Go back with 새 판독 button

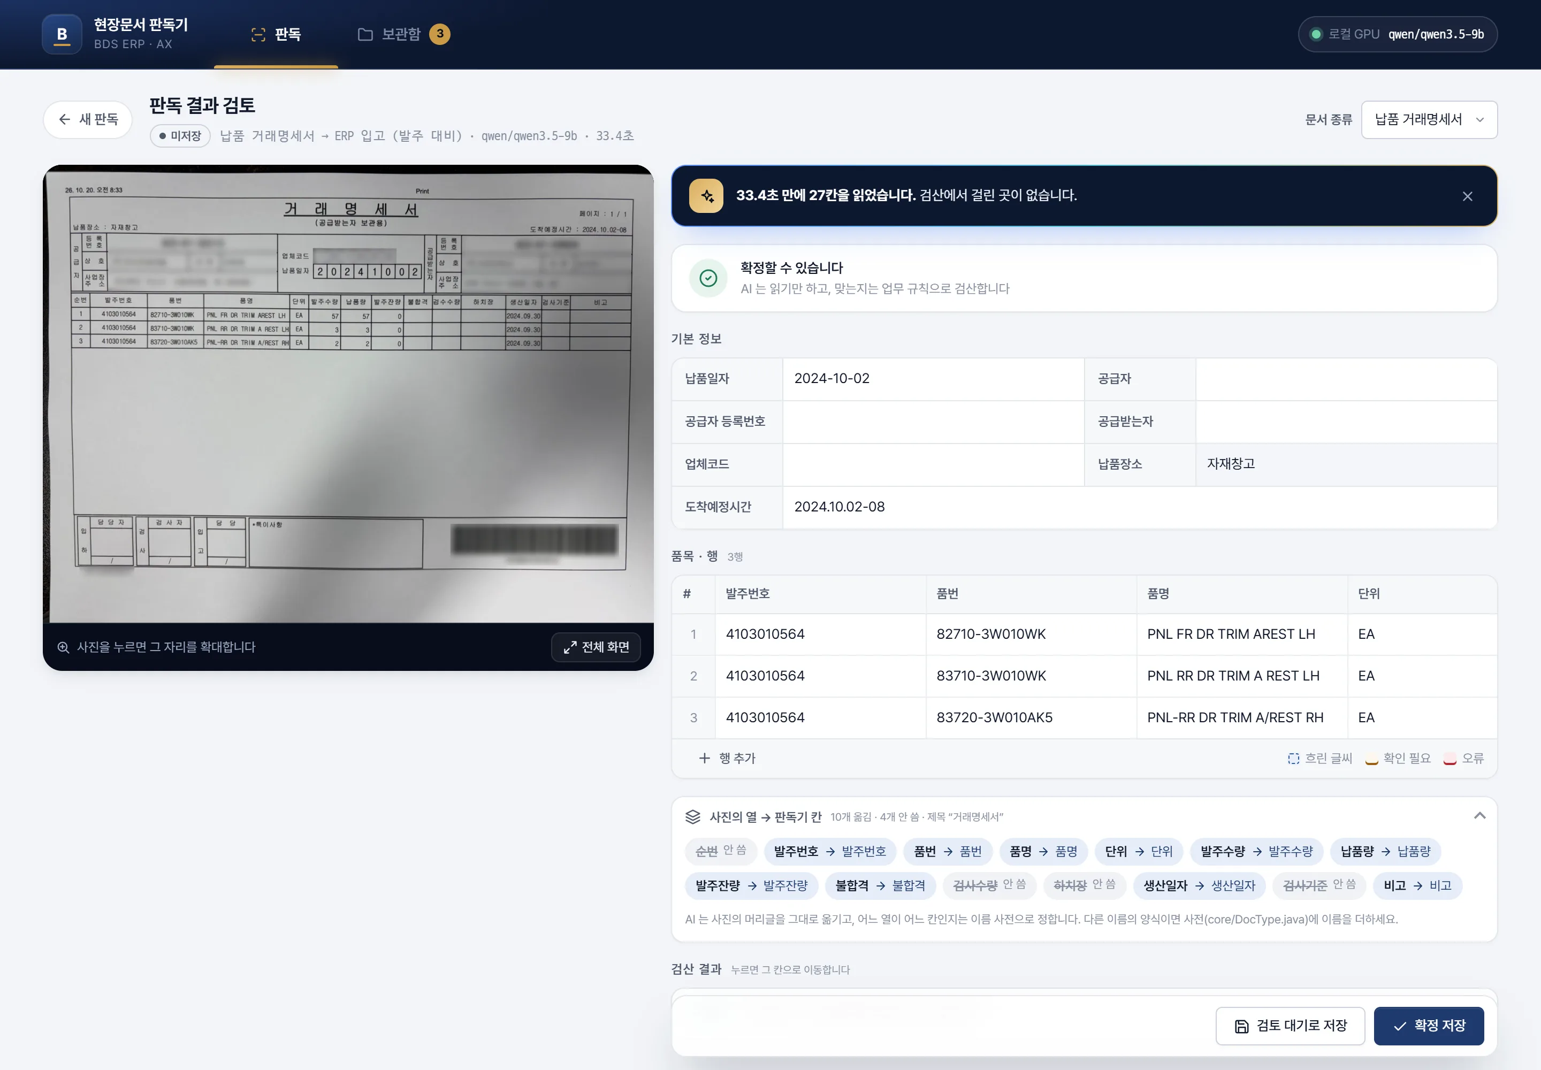pyautogui.click(x=88, y=119)
